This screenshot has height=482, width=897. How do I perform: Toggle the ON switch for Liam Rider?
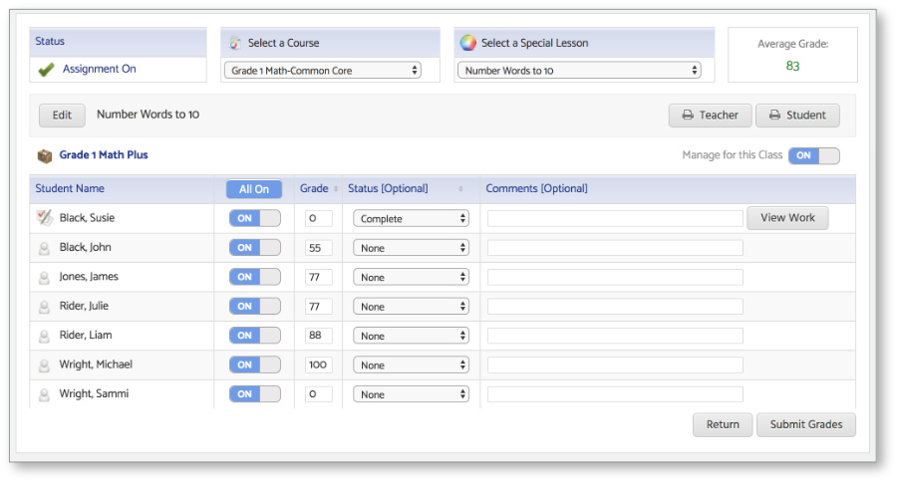click(254, 336)
